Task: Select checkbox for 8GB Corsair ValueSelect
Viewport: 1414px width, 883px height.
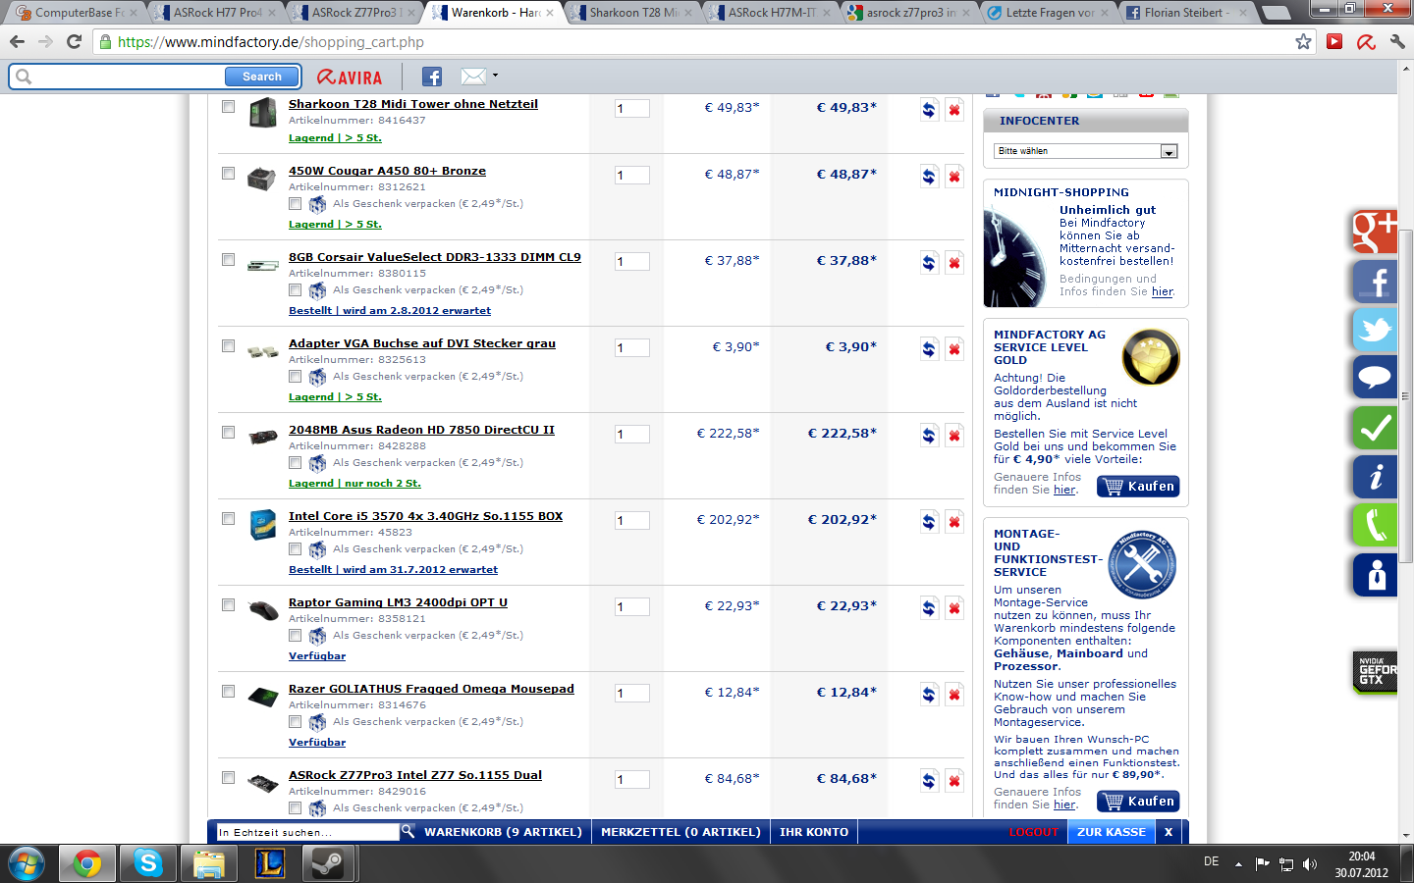Action: 228,259
